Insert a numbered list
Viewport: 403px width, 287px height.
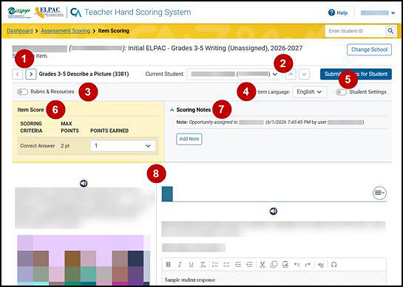[x=215, y=264]
